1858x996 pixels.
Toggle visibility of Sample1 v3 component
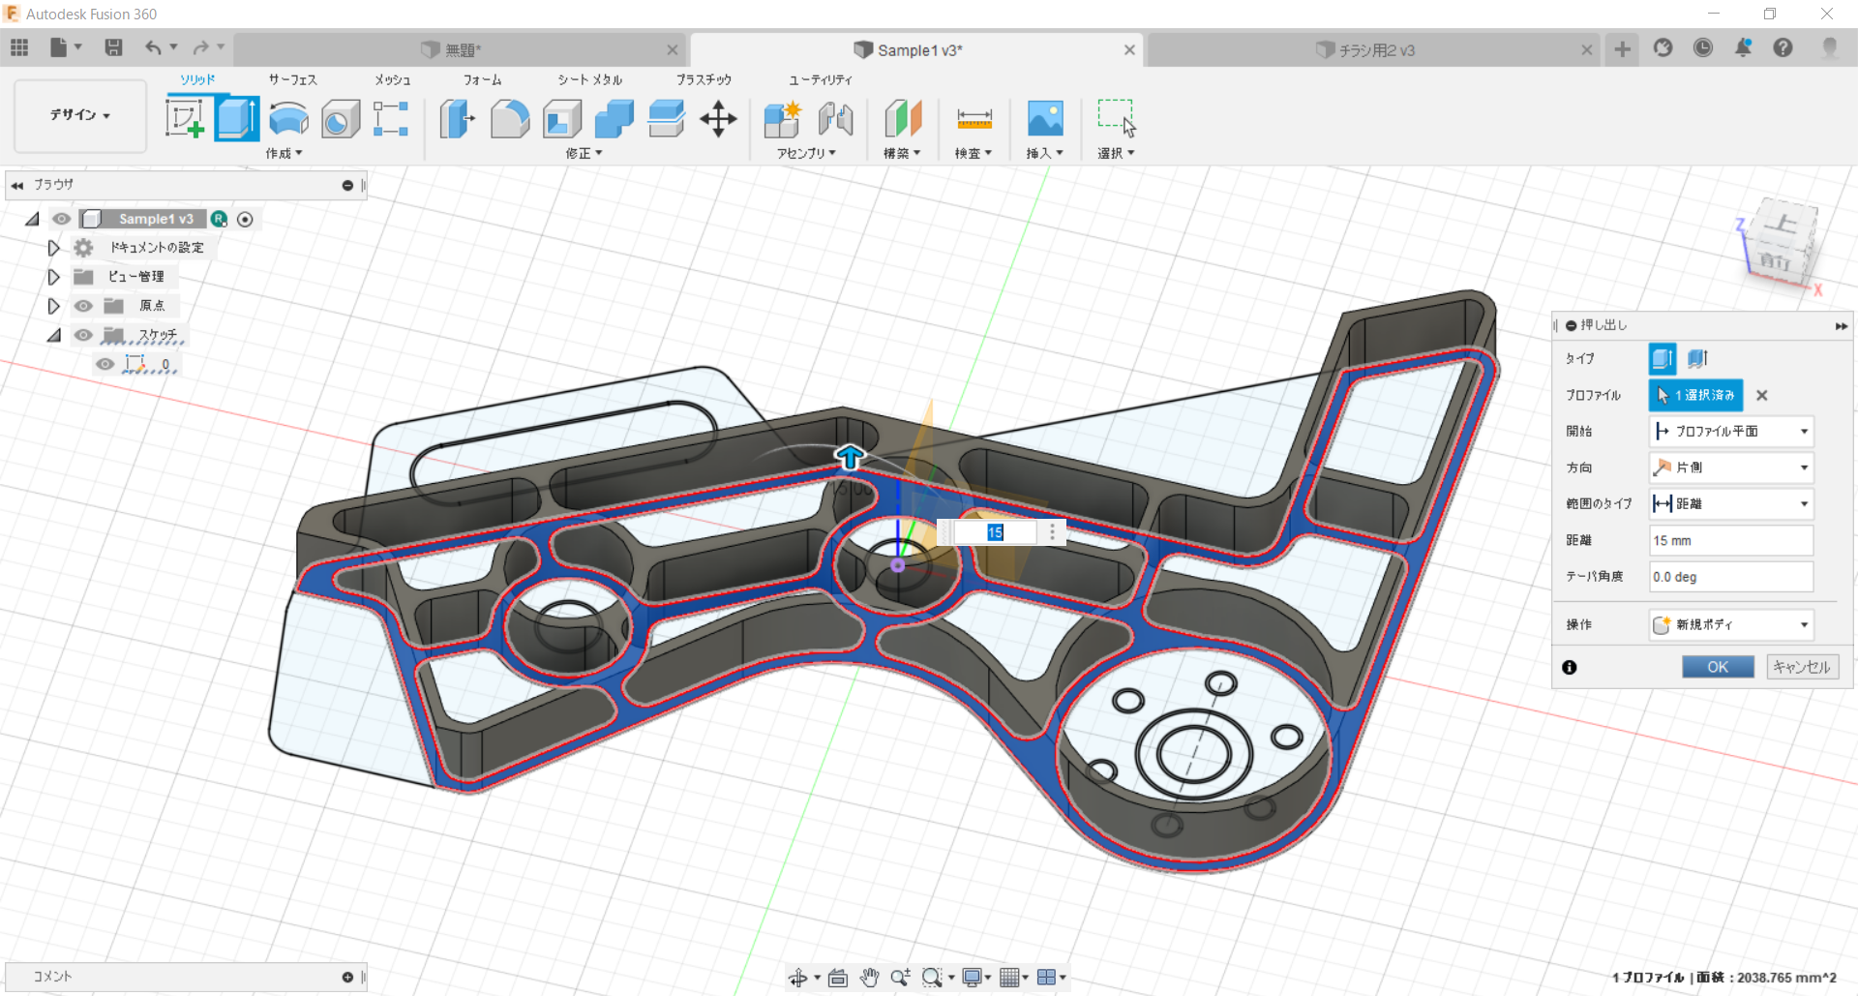coord(62,219)
